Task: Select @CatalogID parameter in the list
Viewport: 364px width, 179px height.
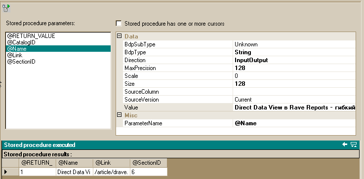Action: (x=21, y=42)
